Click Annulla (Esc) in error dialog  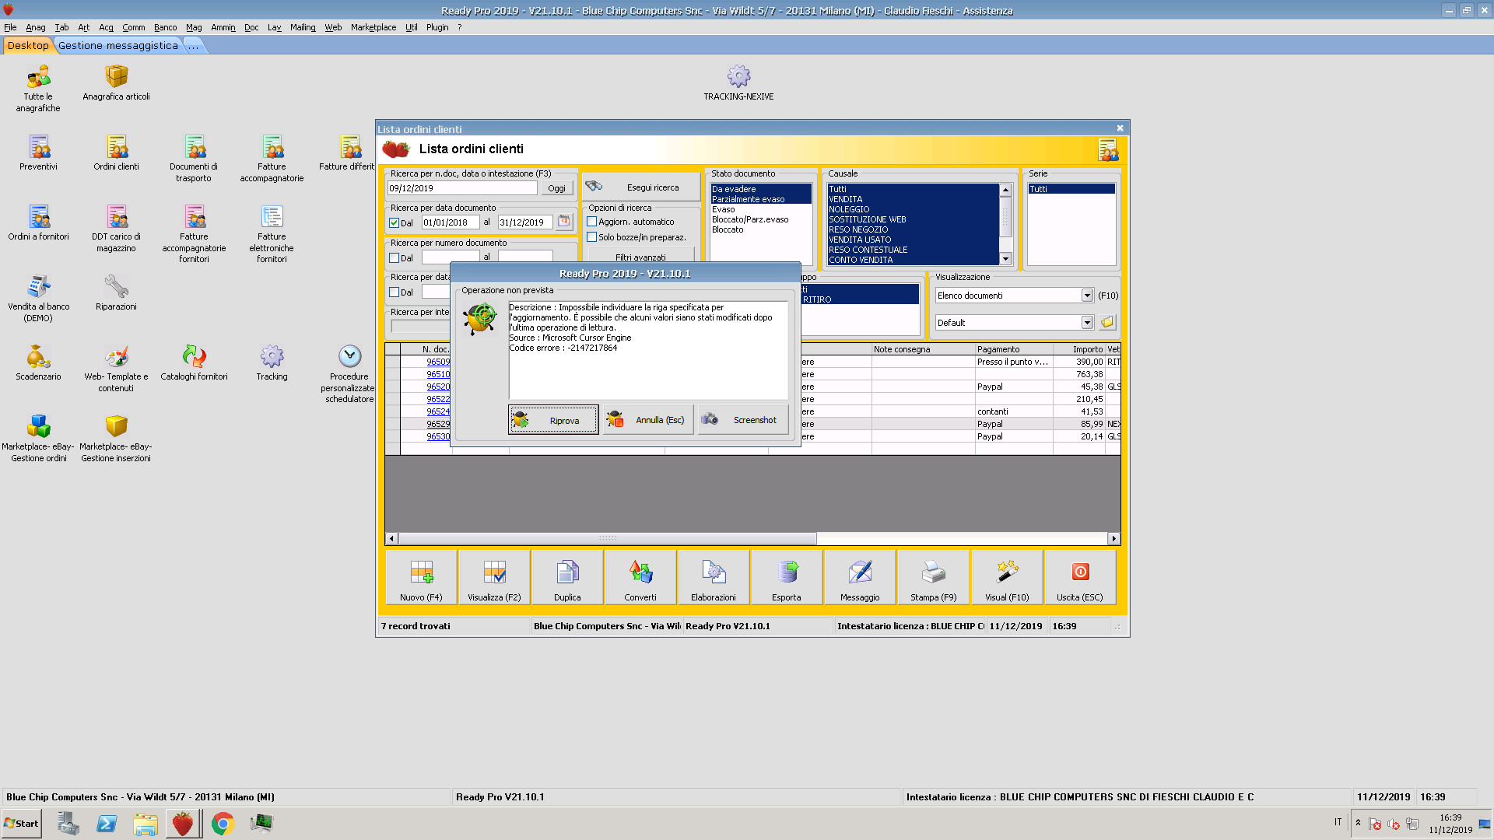[x=648, y=420]
